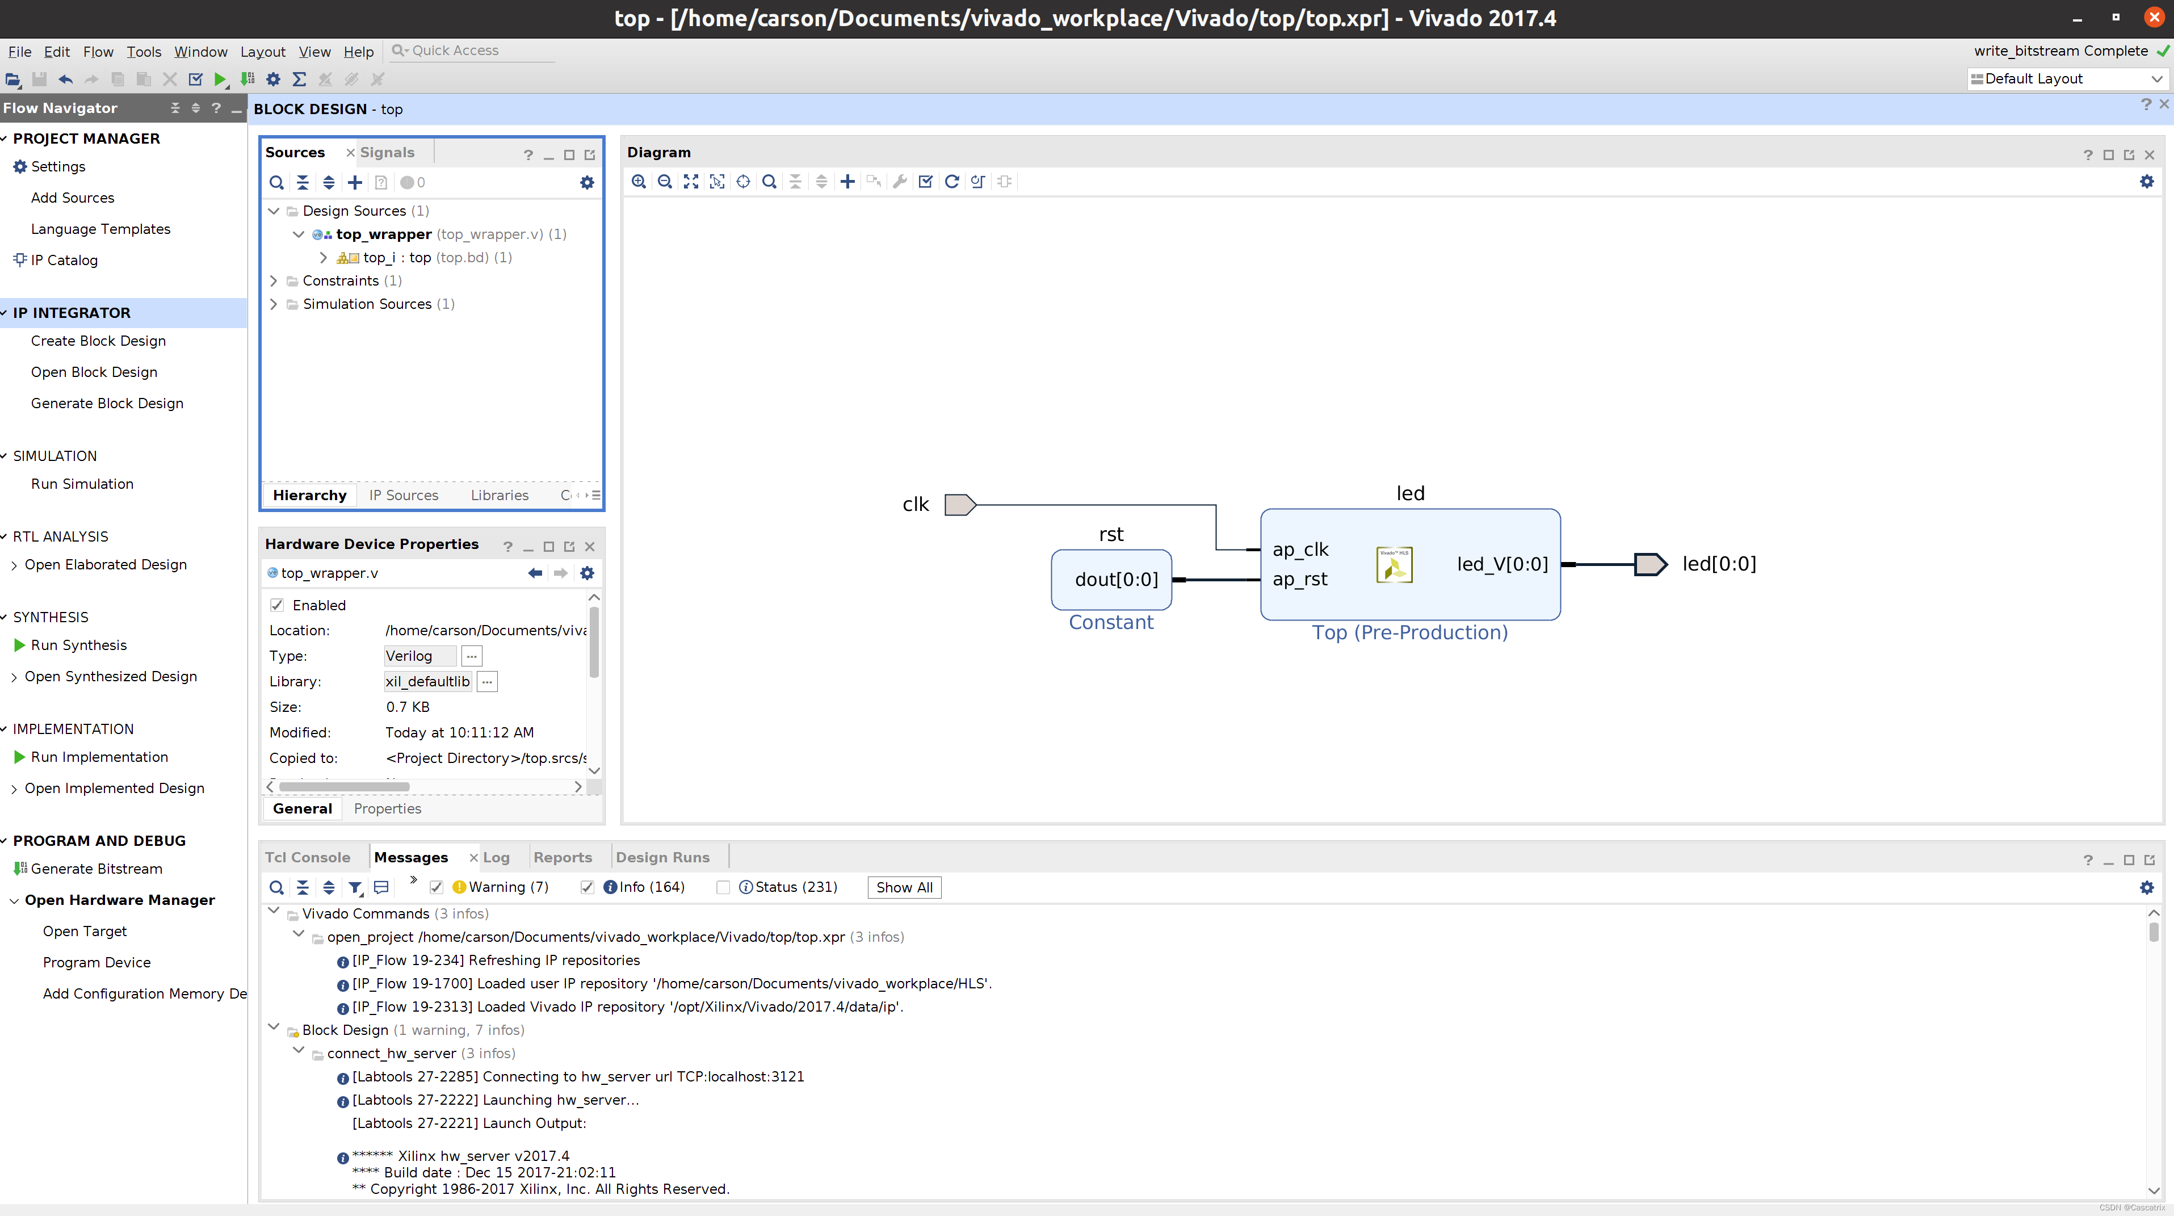Select the Constant block in Diagram

point(1111,580)
